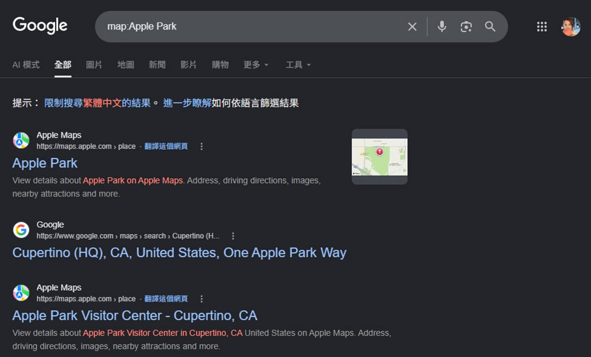Click 翻譯這個網頁 for Visitor Center result
Screen dimensions: 591x357
coord(166,299)
